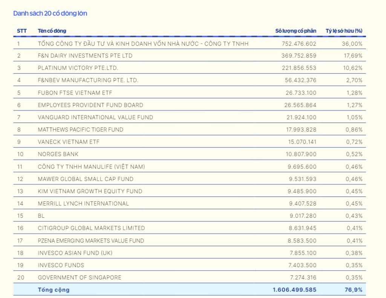Click VANGUARD INTERNATIONAL VALUE FUND name
The width and height of the screenshot is (386, 298).
pyautogui.click(x=95, y=117)
